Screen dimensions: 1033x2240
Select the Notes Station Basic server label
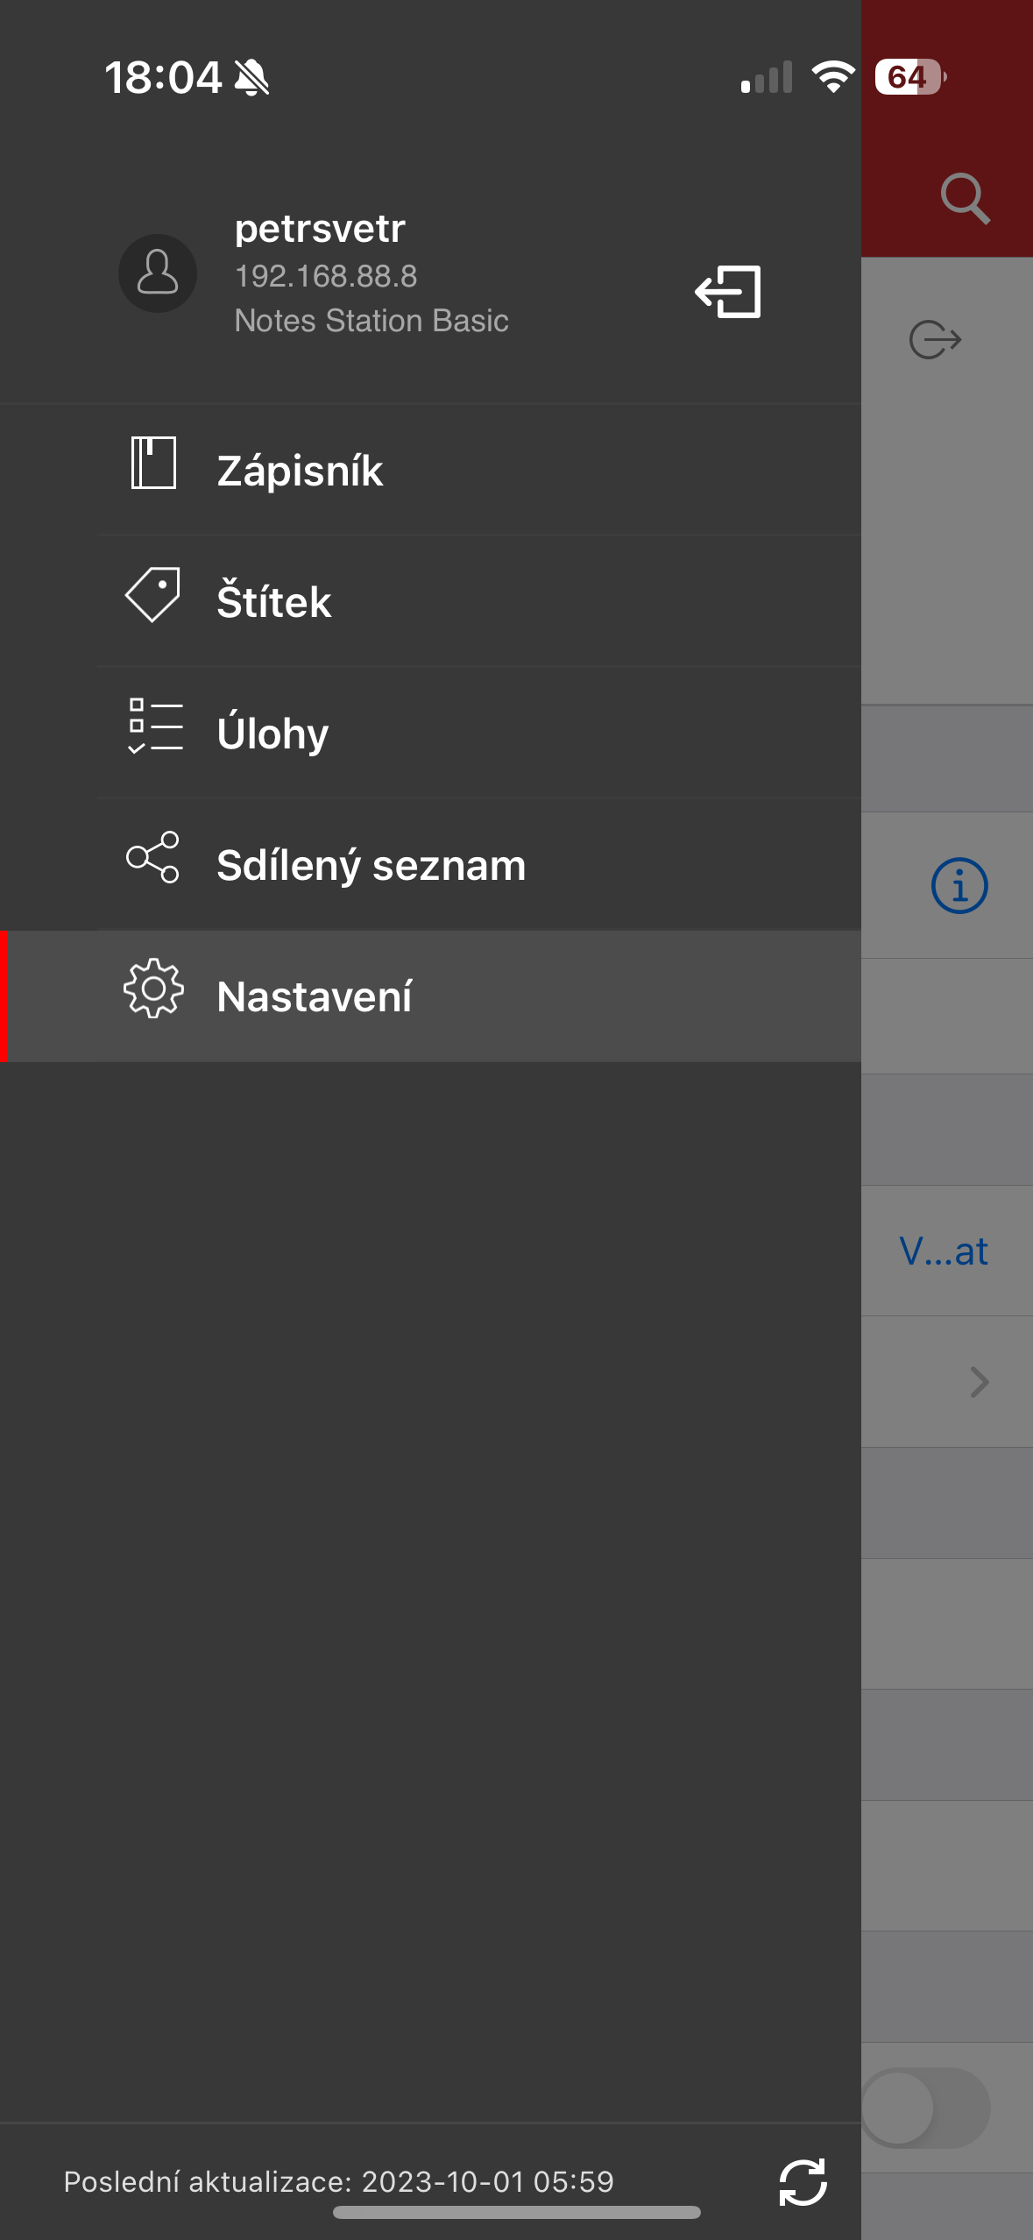pos(371,321)
